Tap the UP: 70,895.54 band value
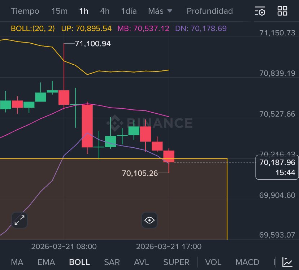The width and height of the screenshot is (299, 270). coord(86,29)
